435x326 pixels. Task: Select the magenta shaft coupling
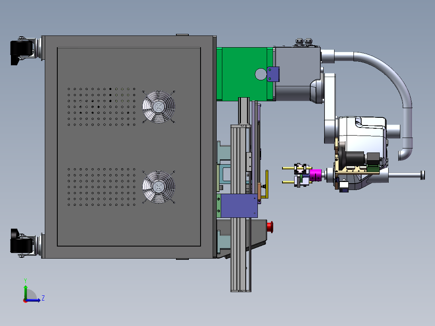(315, 175)
